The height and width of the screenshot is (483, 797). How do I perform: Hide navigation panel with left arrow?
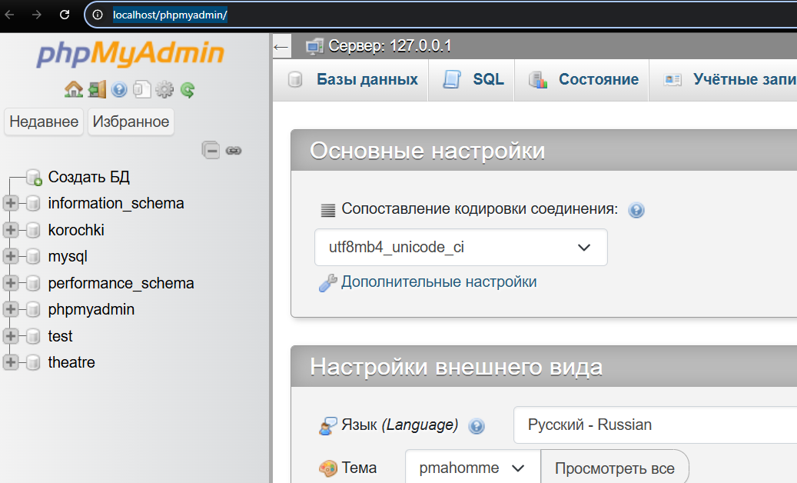click(x=281, y=48)
